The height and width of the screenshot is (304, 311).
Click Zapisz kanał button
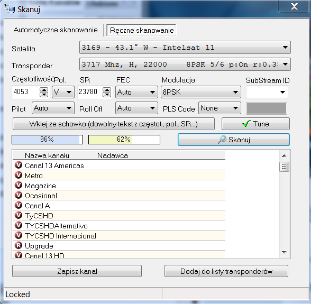[x=77, y=271]
